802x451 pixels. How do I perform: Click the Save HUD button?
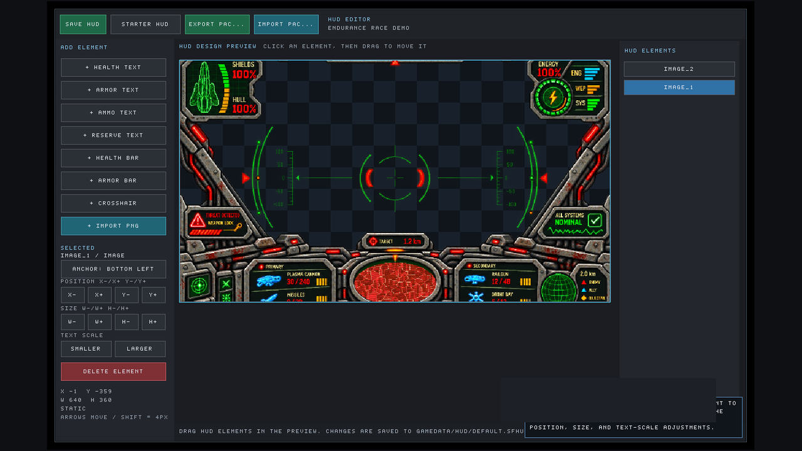click(83, 24)
